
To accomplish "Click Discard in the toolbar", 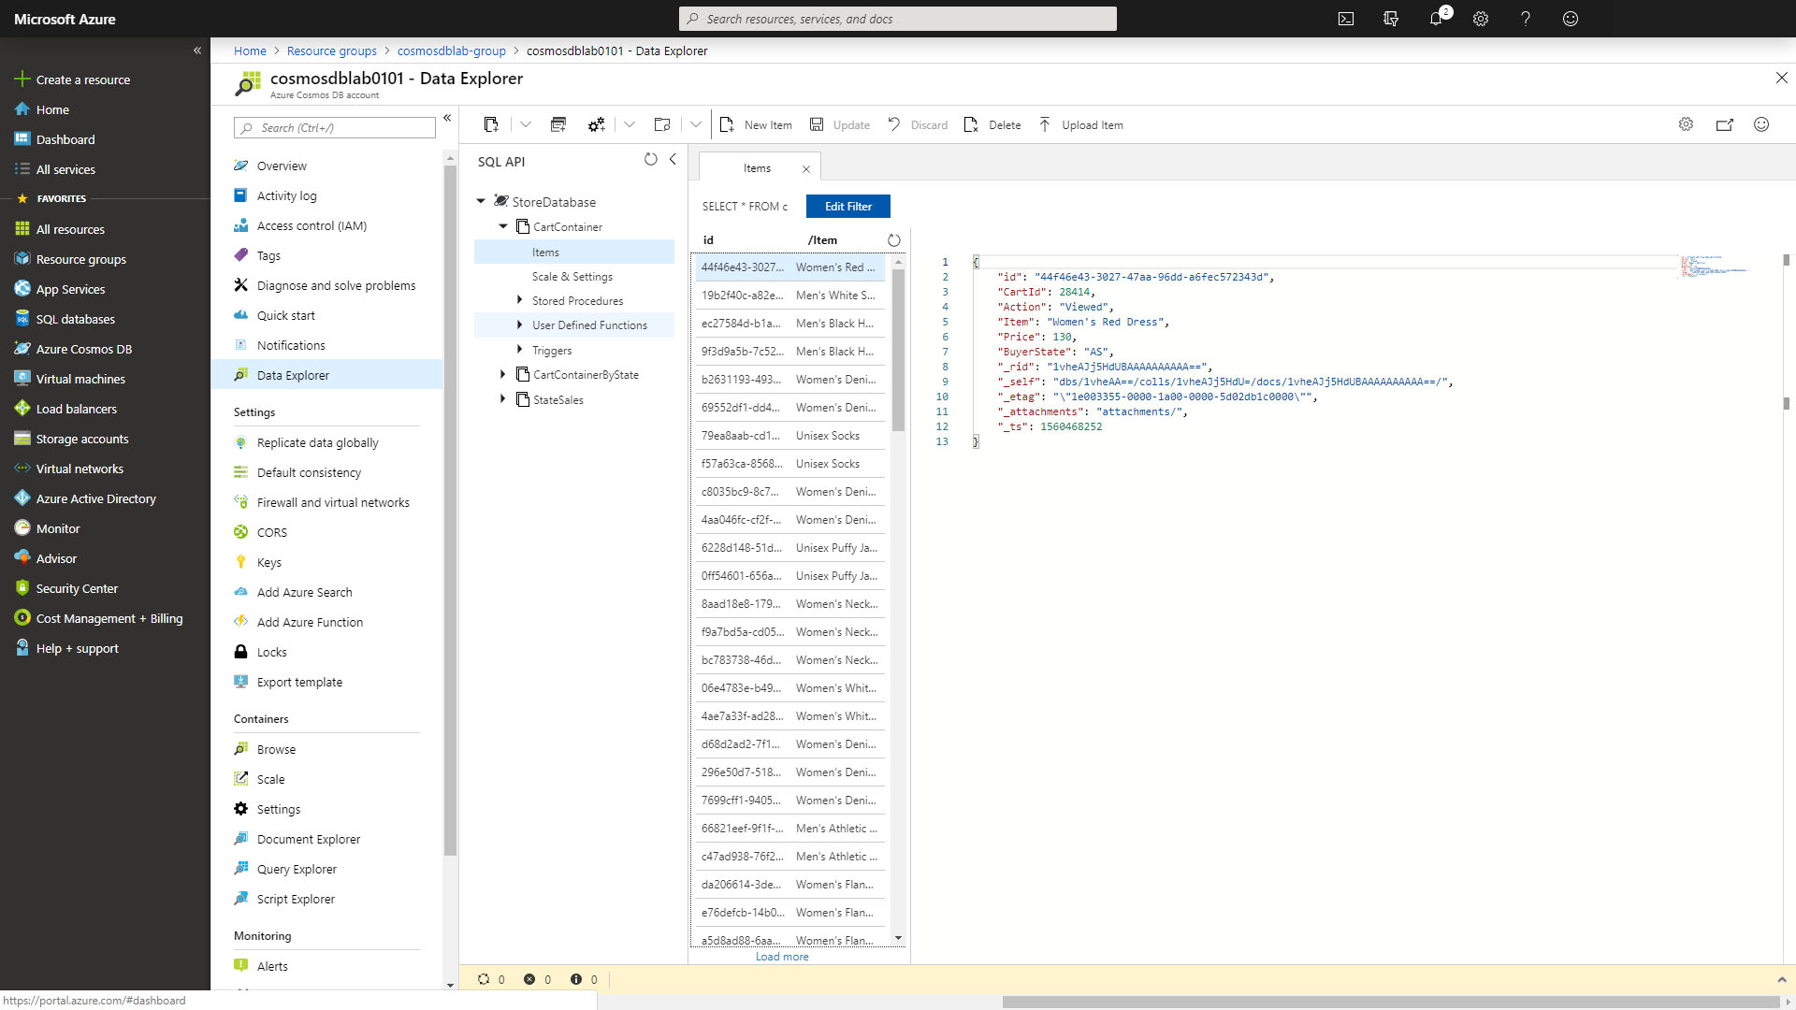I will [x=918, y=124].
